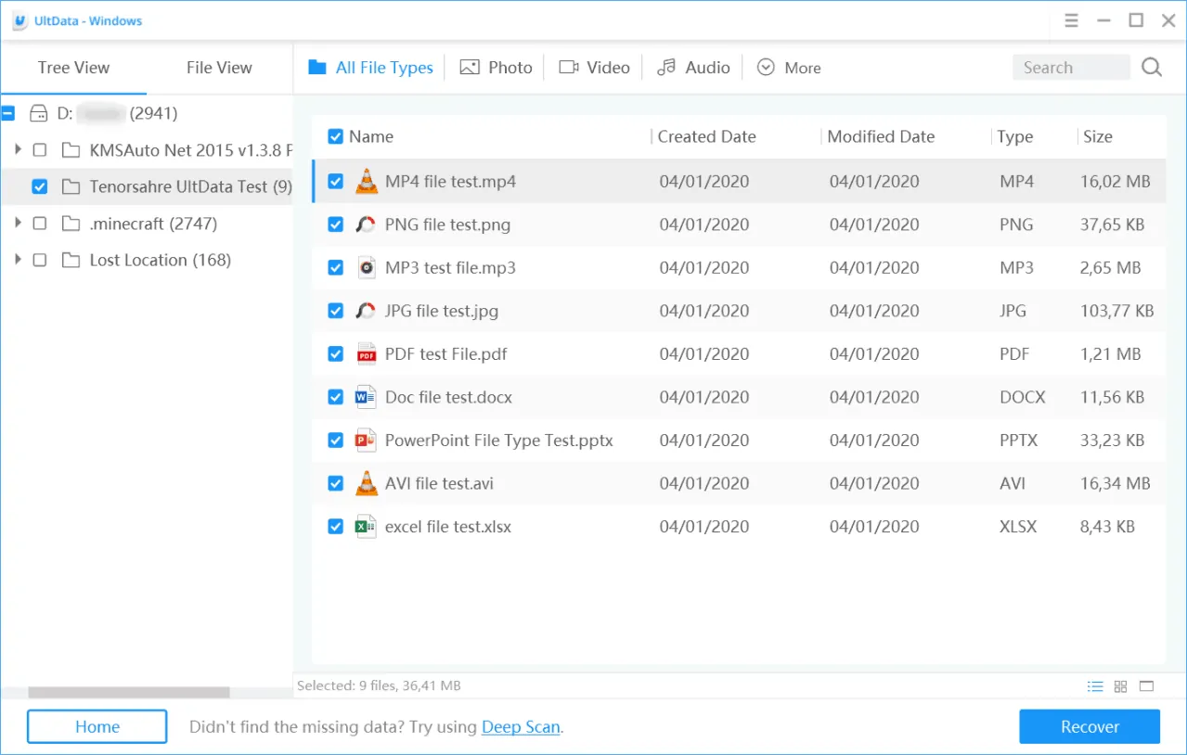Open the Deep Scan link
Image resolution: width=1187 pixels, height=755 pixels.
[521, 727]
